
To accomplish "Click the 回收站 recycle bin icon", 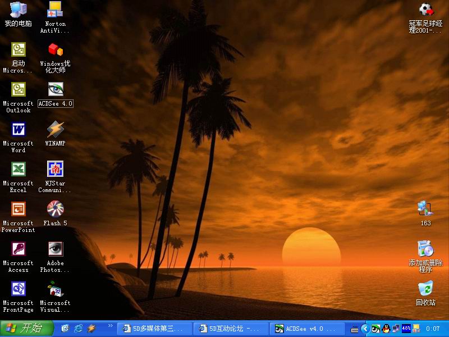I will pyautogui.click(x=425, y=289).
